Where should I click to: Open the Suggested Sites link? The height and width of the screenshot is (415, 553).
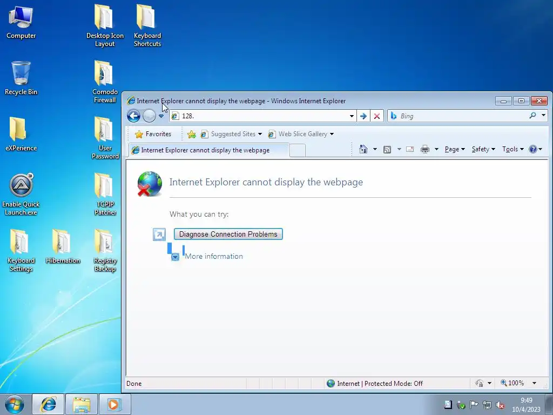231,134
